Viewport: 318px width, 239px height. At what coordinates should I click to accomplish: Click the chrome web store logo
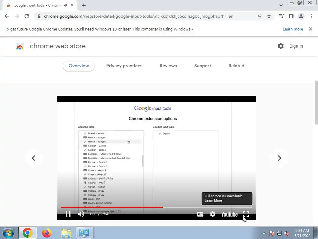point(20,46)
